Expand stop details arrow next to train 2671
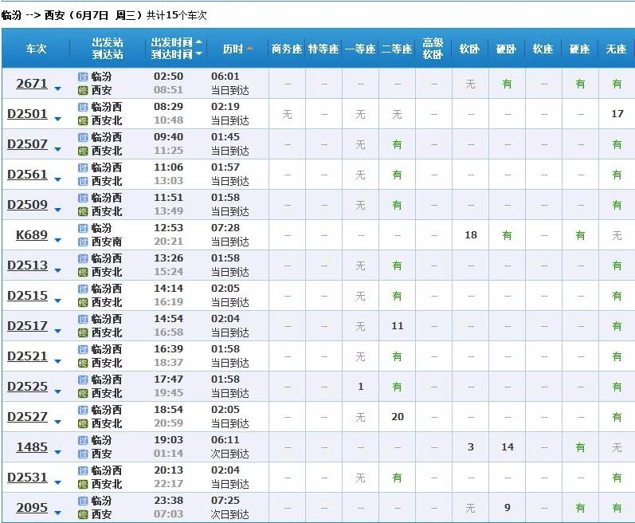This screenshot has width=635, height=523. [58, 88]
